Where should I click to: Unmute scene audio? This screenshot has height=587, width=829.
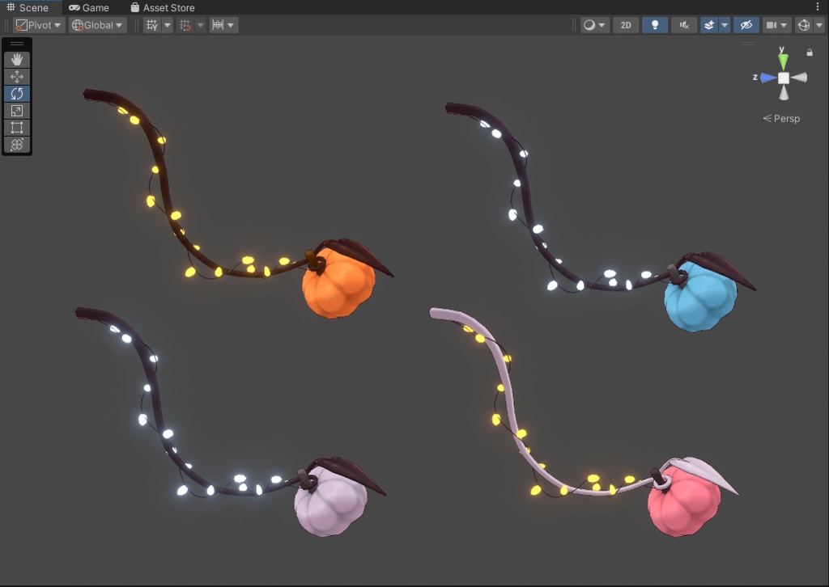[x=683, y=25]
